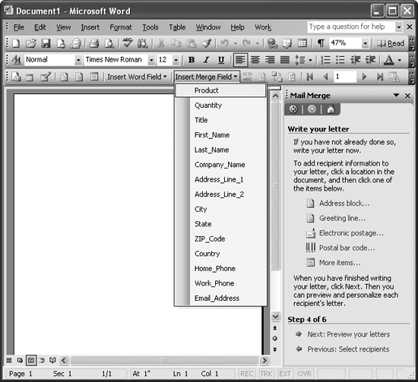The width and height of the screenshot is (418, 382).
Task: Open Mail Merge task pane menu arrow
Action: pyautogui.click(x=396, y=95)
